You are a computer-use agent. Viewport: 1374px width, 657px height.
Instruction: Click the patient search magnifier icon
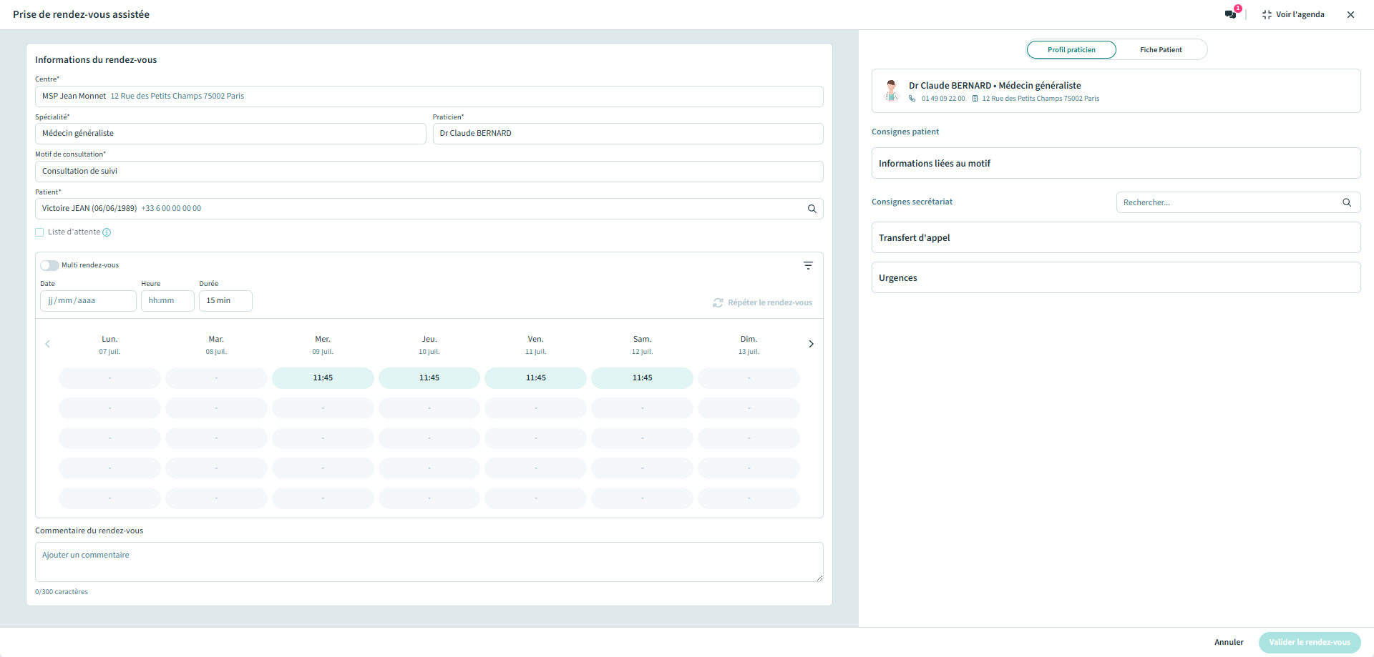[812, 209]
